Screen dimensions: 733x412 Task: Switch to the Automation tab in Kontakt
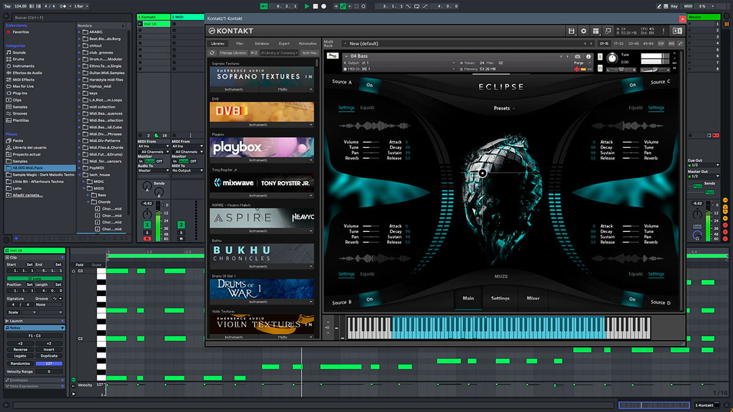pos(307,44)
